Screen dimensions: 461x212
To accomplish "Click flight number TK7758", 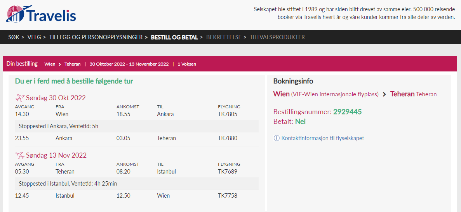I will (x=228, y=196).
